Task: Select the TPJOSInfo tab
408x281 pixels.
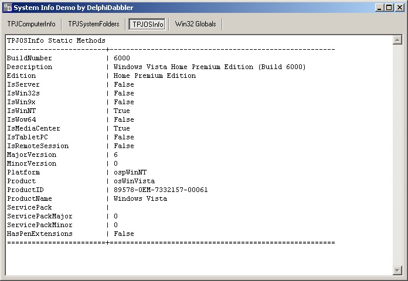Action: point(148,24)
